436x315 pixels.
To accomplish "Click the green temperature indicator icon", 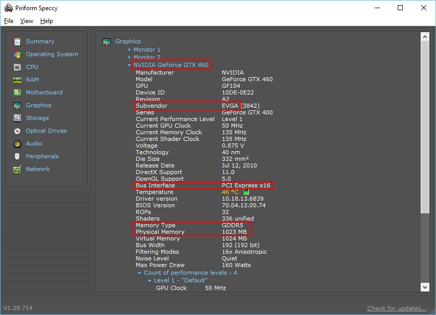I will pyautogui.click(x=246, y=192).
